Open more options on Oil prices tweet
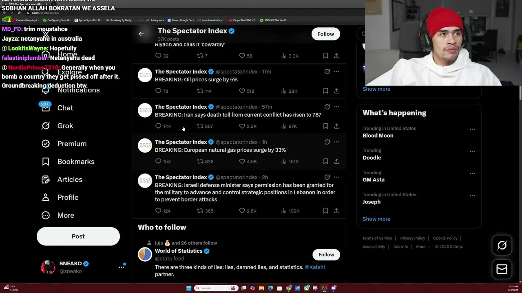Viewport: 522px width, 293px height. [336, 72]
